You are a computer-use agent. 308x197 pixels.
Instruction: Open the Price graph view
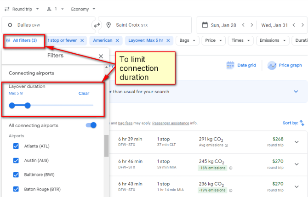click(x=285, y=65)
